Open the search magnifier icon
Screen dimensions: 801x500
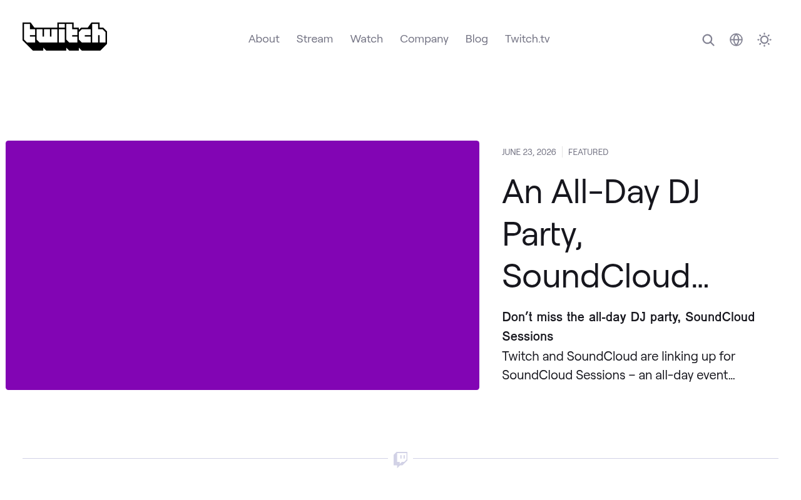point(708,40)
